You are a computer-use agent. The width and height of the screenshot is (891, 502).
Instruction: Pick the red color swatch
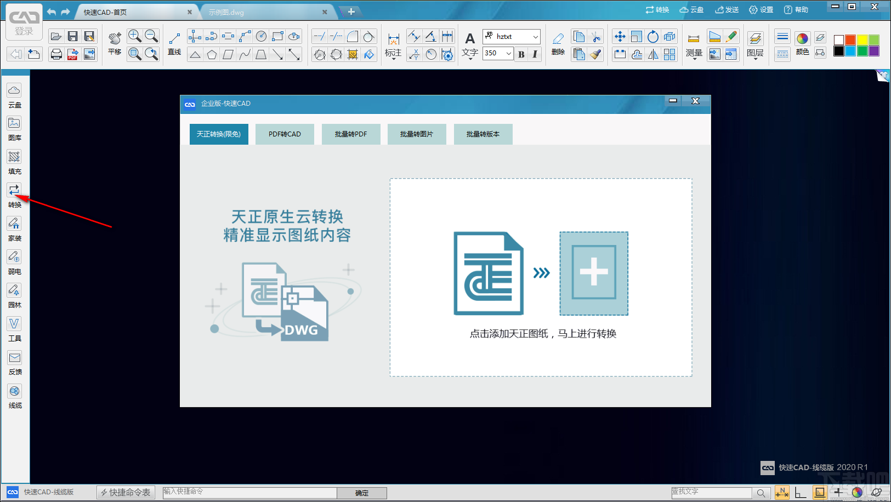(x=850, y=40)
